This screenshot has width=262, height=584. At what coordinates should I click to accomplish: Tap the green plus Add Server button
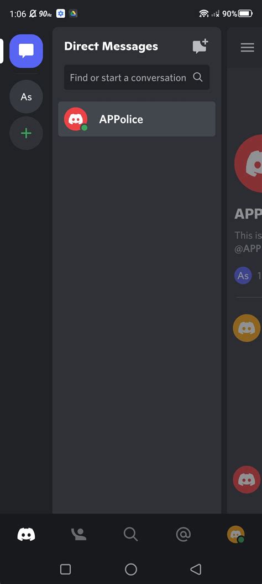coord(26,133)
